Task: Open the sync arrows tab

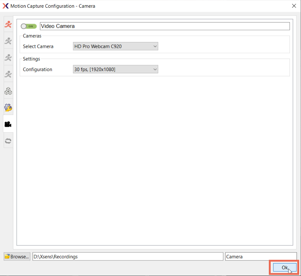Action: pyautogui.click(x=8, y=141)
